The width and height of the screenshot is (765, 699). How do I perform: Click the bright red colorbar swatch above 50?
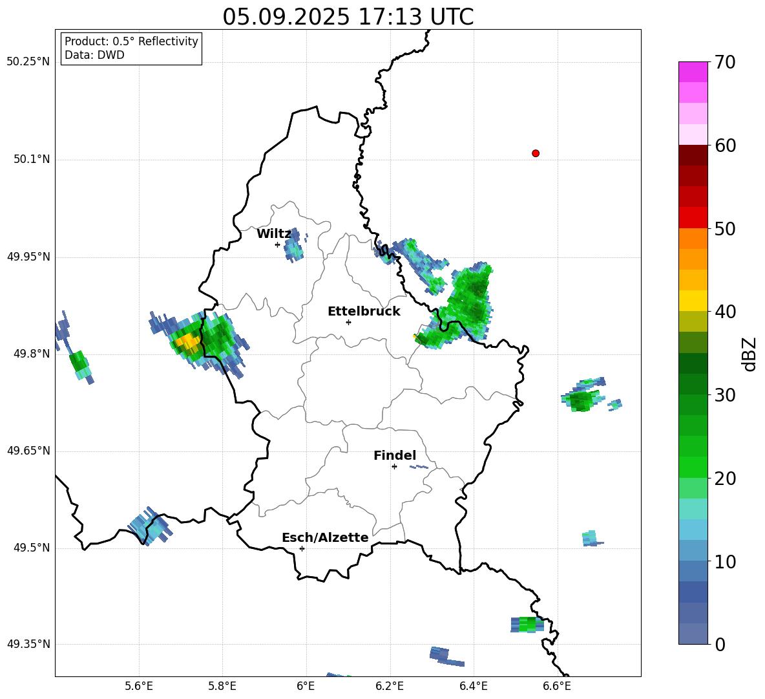pos(693,218)
